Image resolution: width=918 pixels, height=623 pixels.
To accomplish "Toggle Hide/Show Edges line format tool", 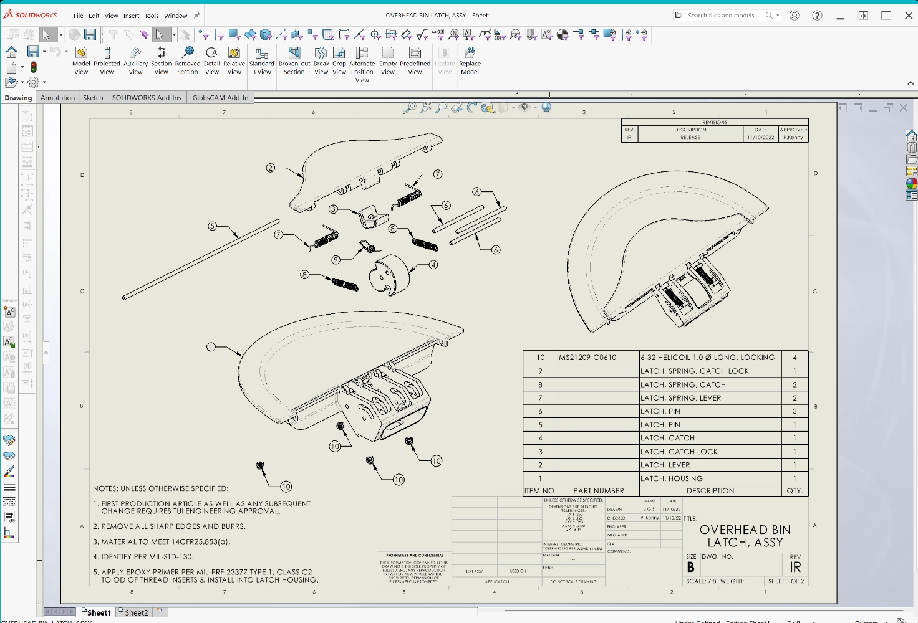I will pyautogui.click(x=9, y=517).
